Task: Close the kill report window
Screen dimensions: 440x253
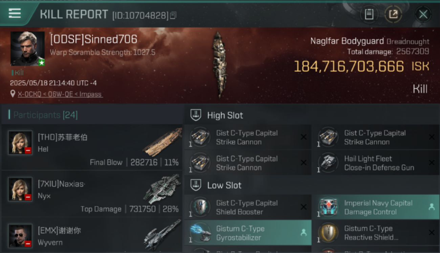Action: 423,14
